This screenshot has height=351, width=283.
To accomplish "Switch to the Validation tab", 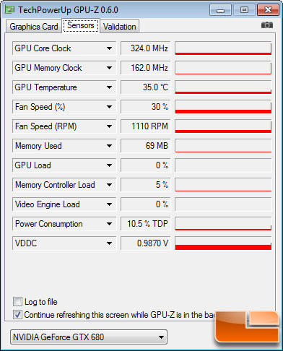I will click(120, 27).
